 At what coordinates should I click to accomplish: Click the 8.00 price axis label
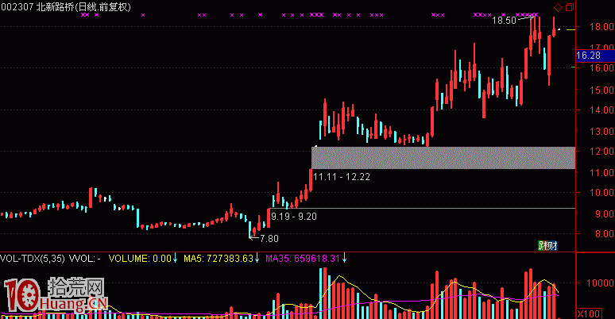605,233
